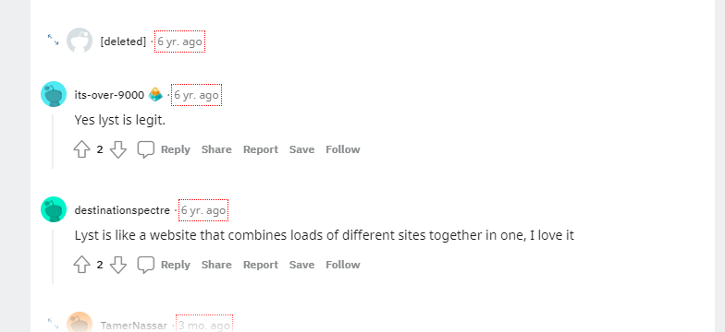
Task: Click reply bubble icon under destinationspectre comment
Action: (146, 265)
